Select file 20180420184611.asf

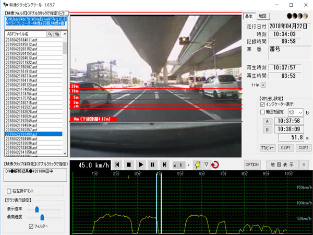coord(33,40)
